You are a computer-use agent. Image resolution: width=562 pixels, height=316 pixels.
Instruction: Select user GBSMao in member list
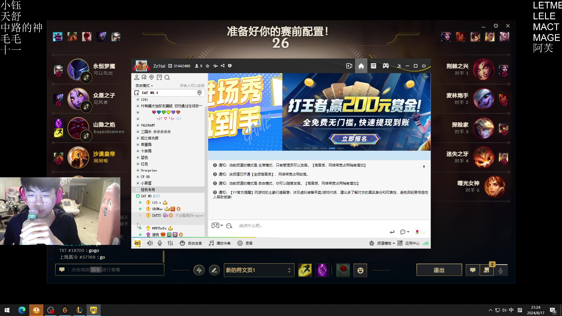click(157, 209)
